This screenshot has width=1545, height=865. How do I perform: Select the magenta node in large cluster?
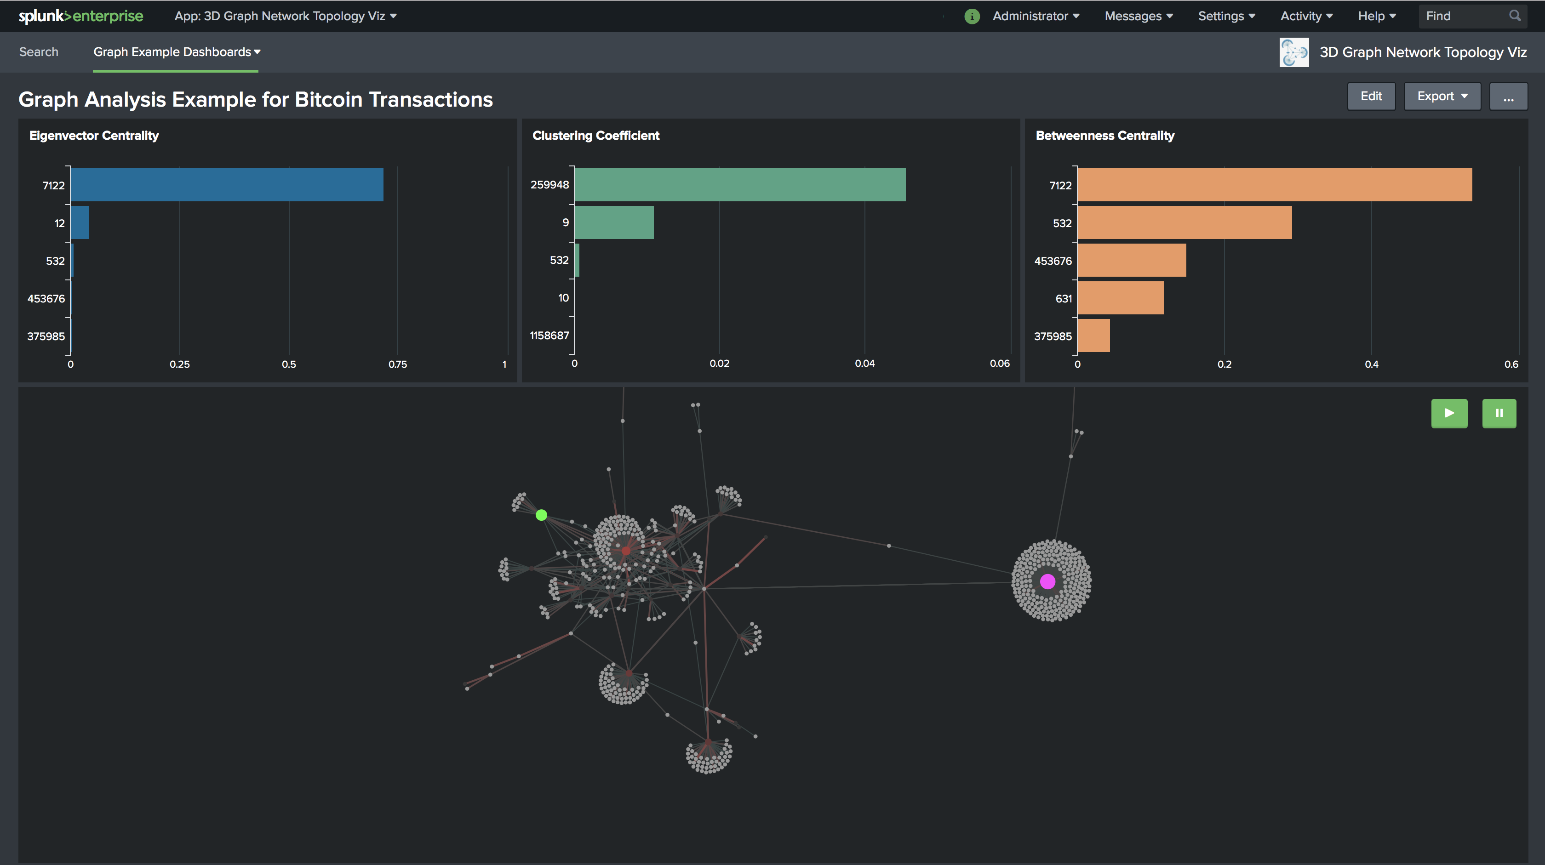pyautogui.click(x=1047, y=581)
